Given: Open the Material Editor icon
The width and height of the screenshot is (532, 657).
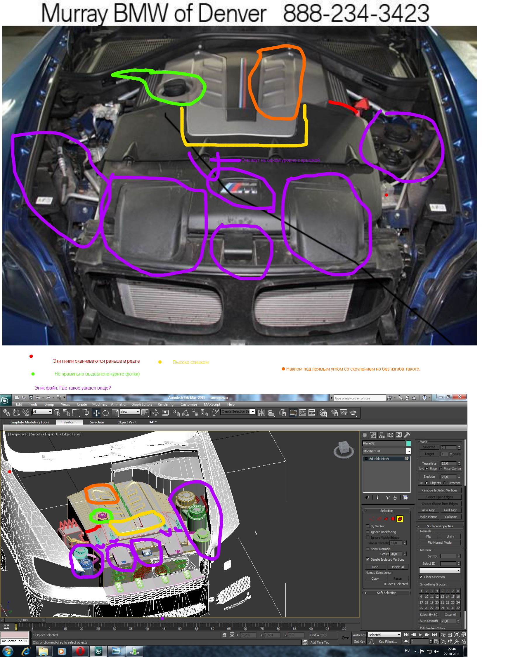Looking at the screenshot, I should (323, 413).
